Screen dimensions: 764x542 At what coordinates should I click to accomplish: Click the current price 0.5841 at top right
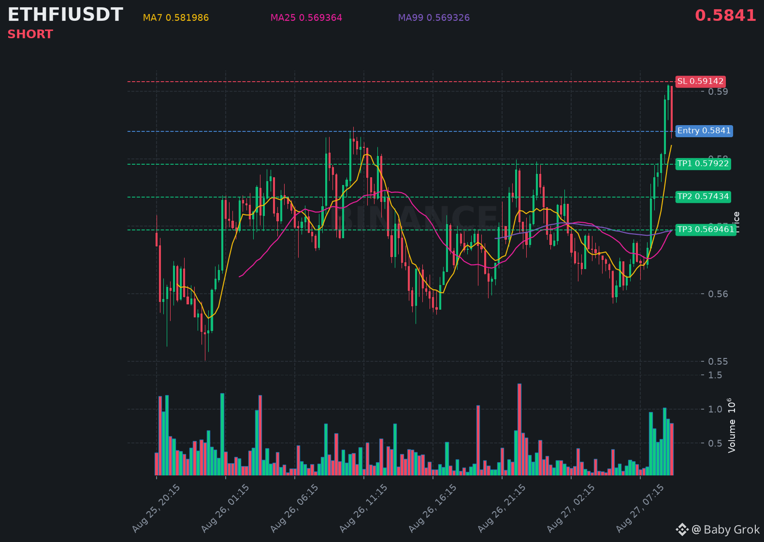coord(725,15)
